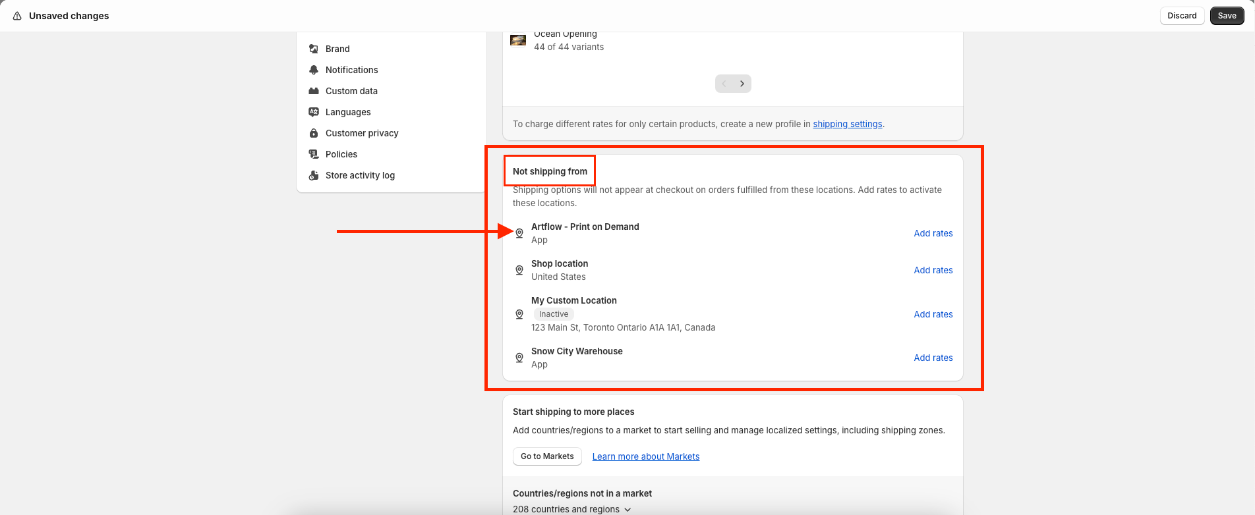Go to the previous page of products
The height and width of the screenshot is (515, 1255).
coord(724,84)
